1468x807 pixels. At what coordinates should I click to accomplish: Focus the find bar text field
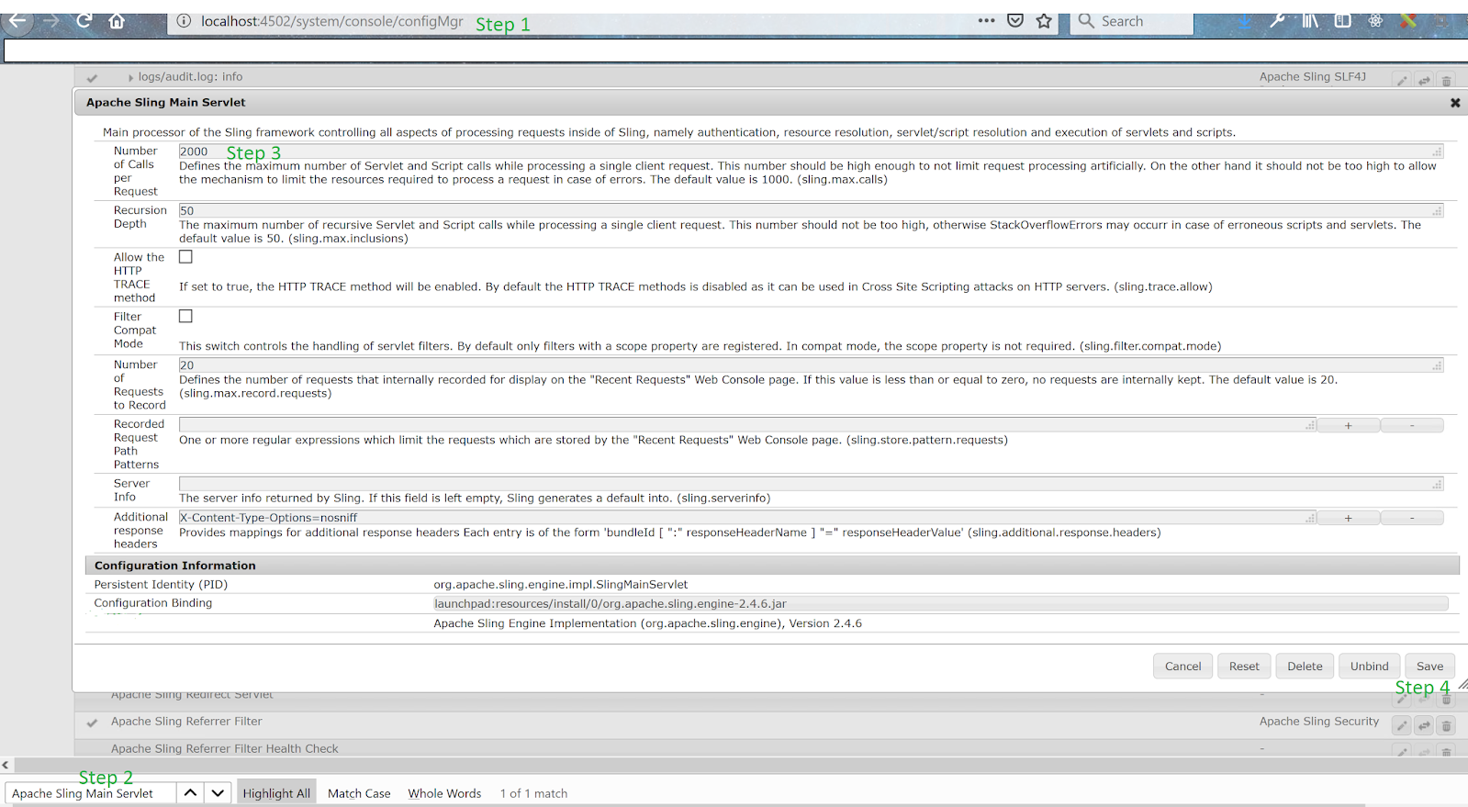click(x=90, y=793)
